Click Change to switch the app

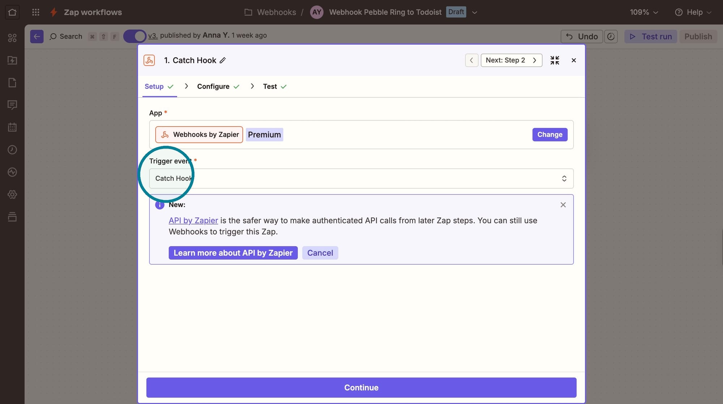pos(549,135)
